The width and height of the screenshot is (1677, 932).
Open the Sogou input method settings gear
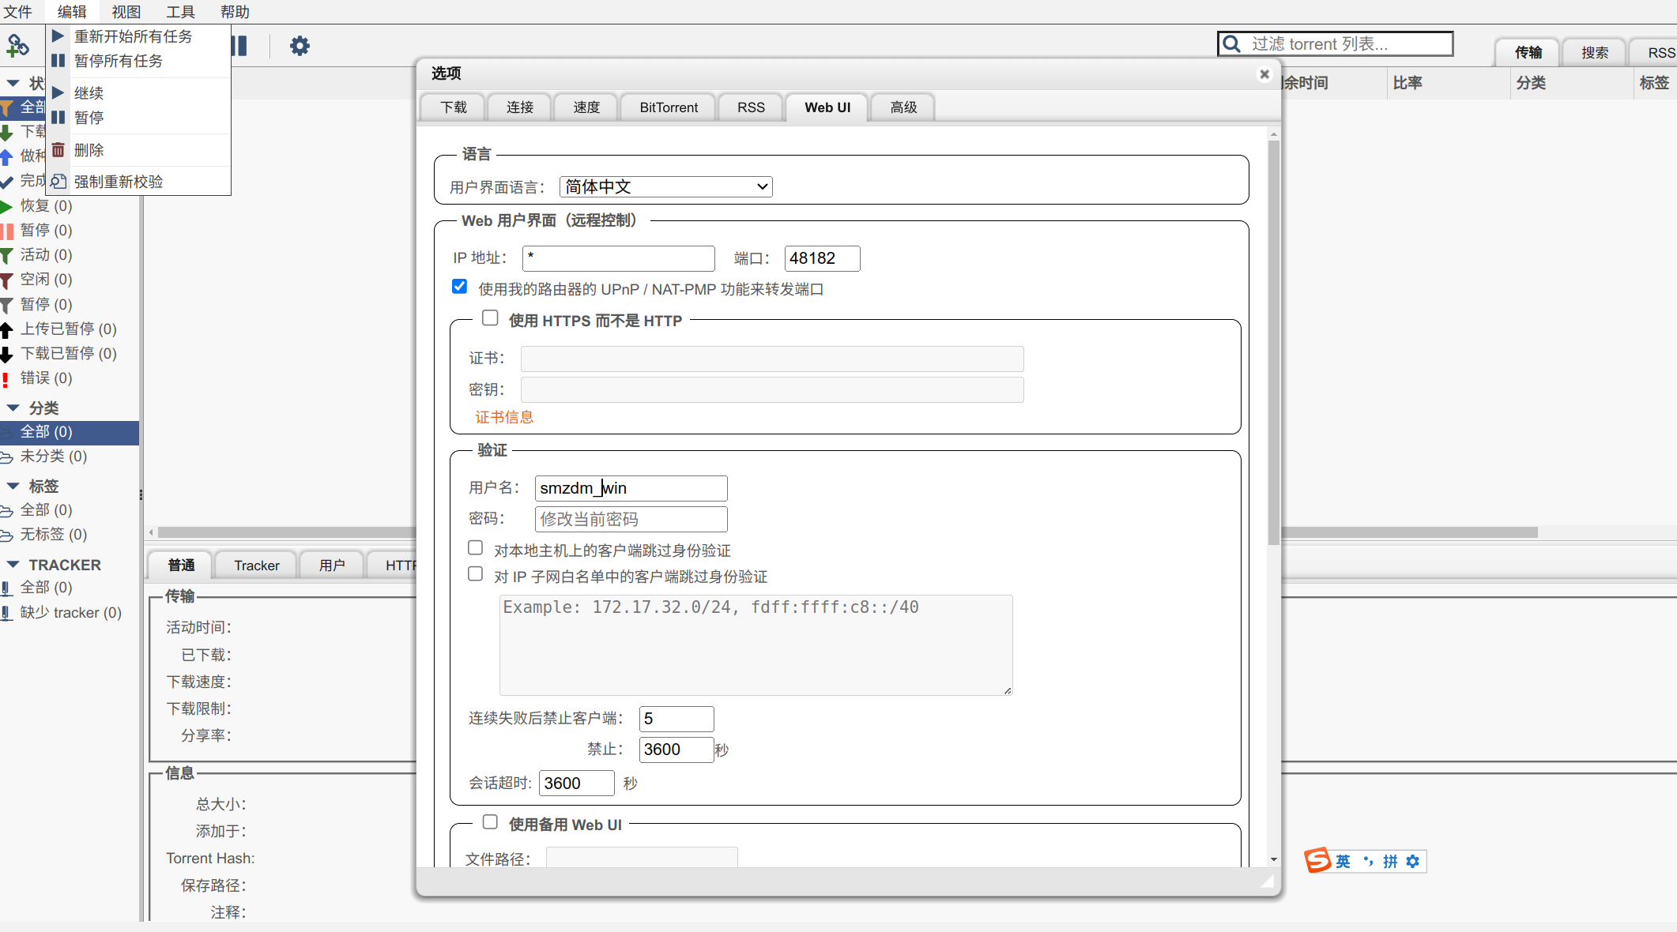pyautogui.click(x=1413, y=862)
